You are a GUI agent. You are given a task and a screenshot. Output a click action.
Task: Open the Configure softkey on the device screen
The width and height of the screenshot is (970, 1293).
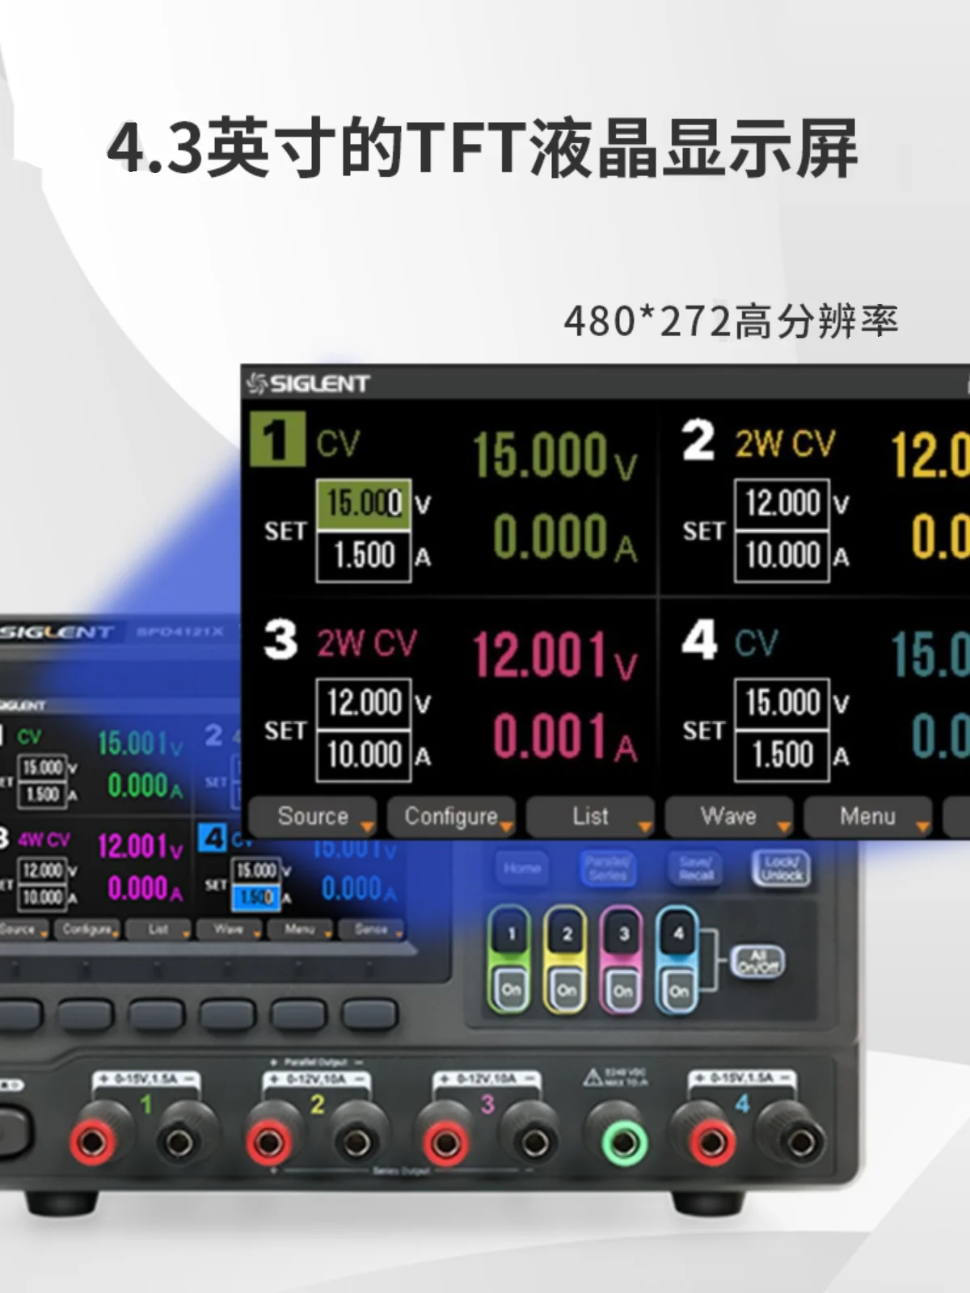tap(87, 929)
